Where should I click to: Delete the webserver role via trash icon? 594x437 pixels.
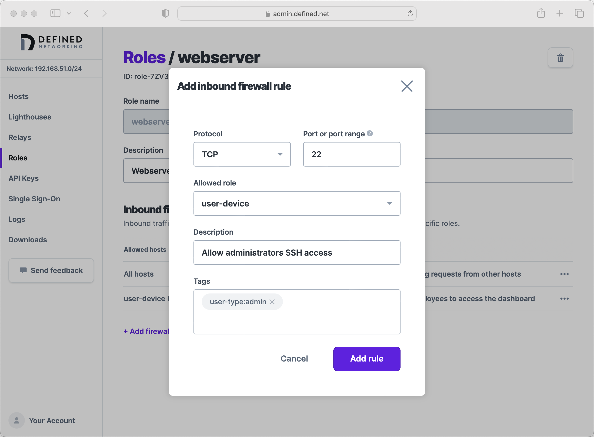[560, 57]
